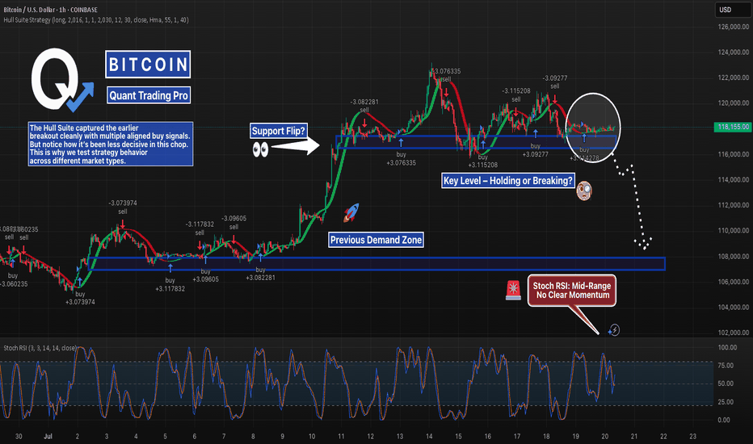The width and height of the screenshot is (753, 444).
Task: Select the rocket emoji on the chart
Action: point(351,212)
